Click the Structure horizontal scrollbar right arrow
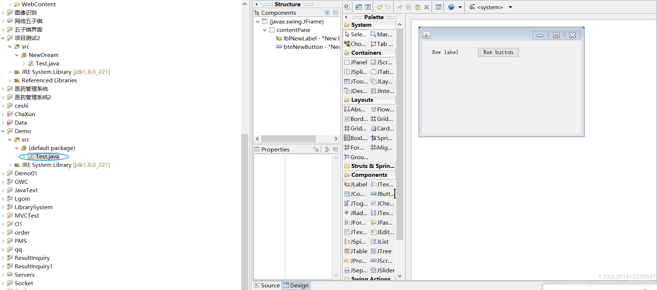 coord(336,139)
